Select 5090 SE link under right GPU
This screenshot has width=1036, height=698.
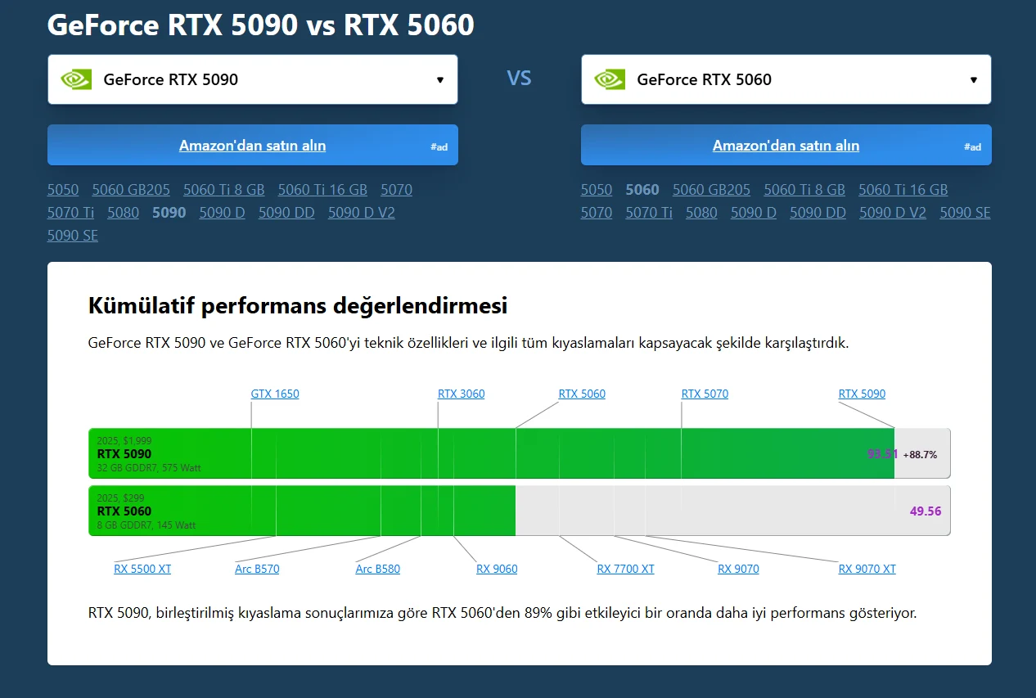coord(965,213)
